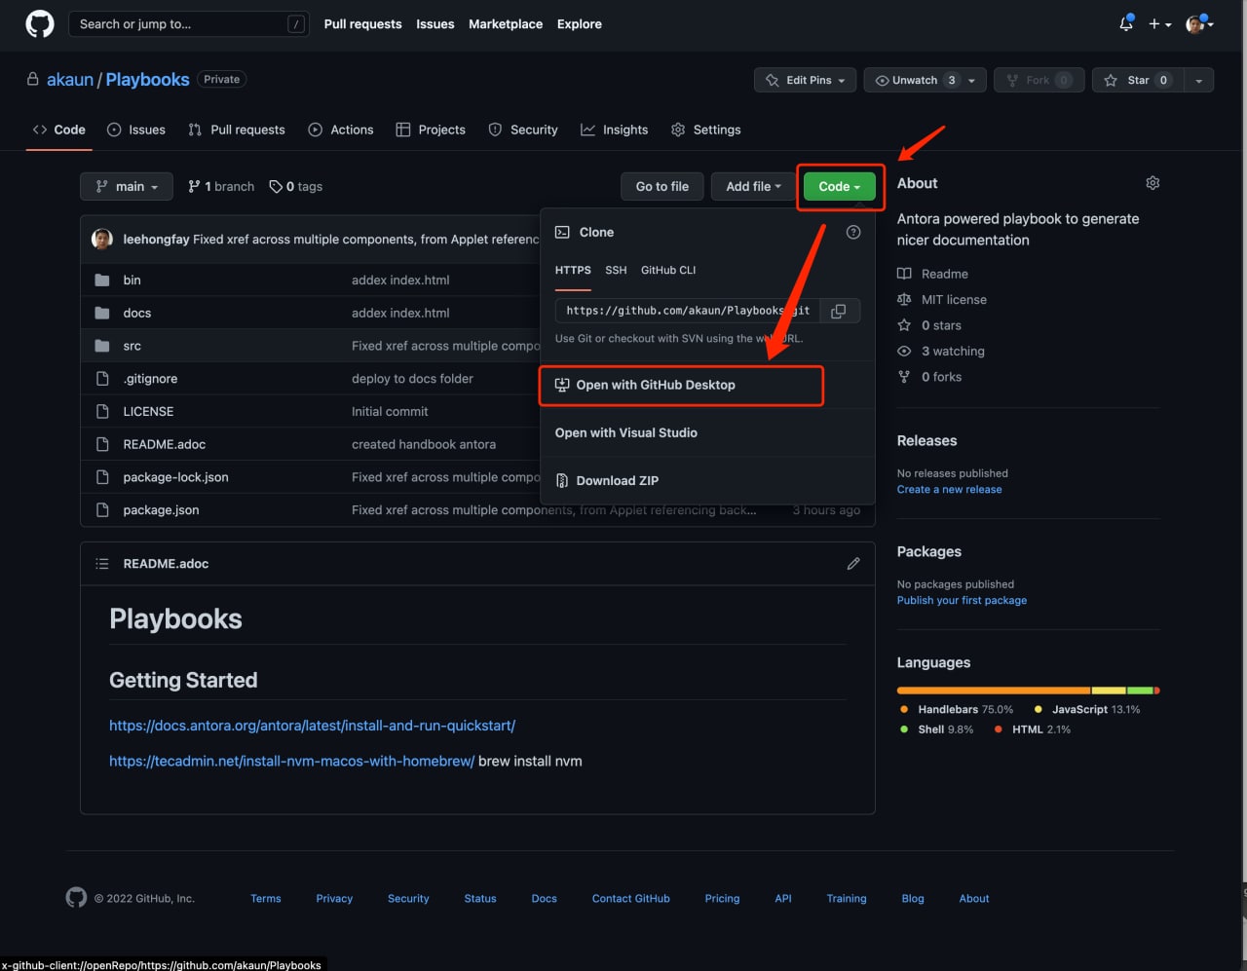The height and width of the screenshot is (971, 1247).
Task: Open the main branch selector
Action: [127, 186]
